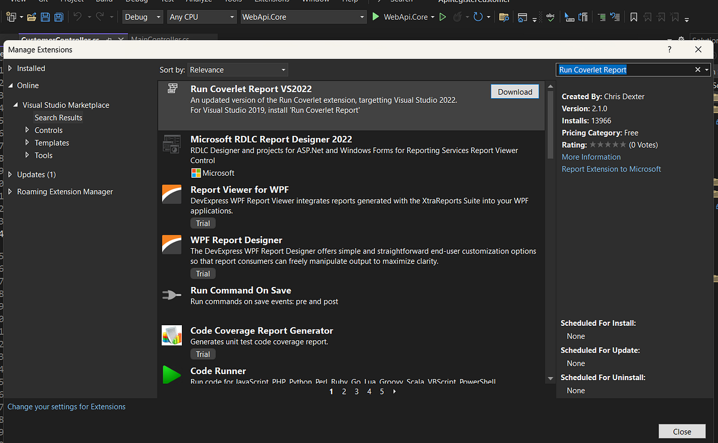This screenshot has width=718, height=443.
Task: Click the Start Without Debugging outline play icon
Action: coord(443,17)
